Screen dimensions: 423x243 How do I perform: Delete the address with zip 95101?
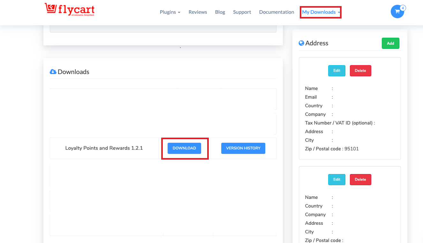point(360,71)
